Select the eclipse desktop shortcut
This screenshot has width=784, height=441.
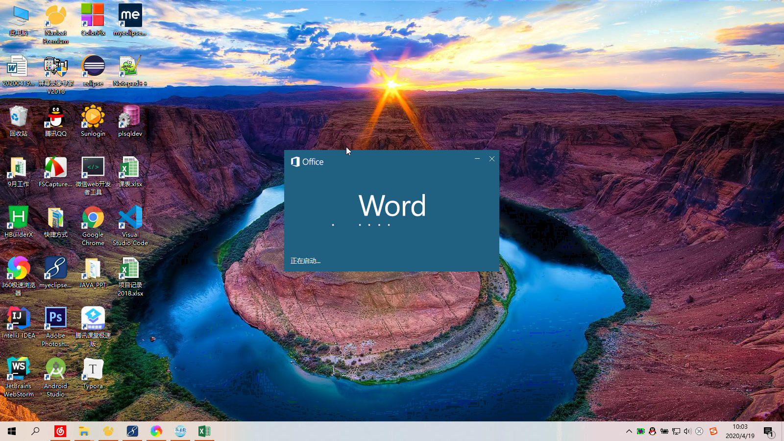click(93, 71)
